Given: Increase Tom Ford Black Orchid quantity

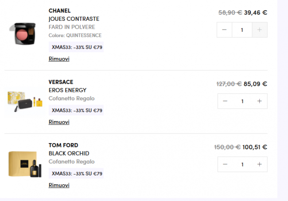Looking at the screenshot, I should pos(260,164).
